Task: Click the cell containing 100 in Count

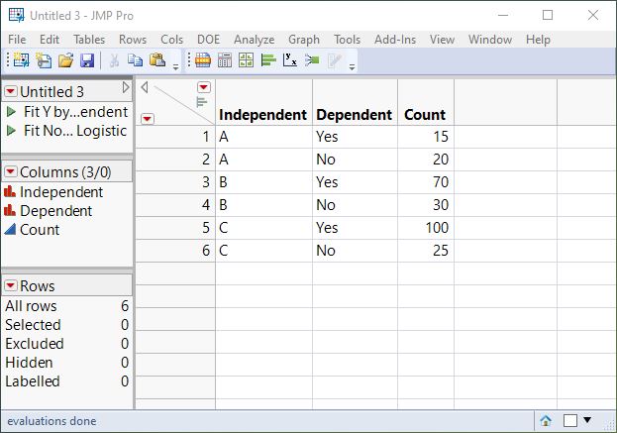Action: tap(426, 228)
